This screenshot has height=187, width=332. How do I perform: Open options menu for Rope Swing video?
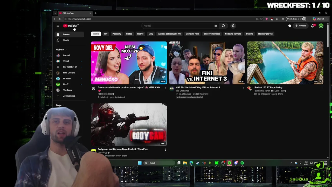pyautogui.click(x=322, y=88)
